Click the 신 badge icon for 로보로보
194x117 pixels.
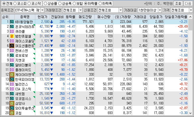point(12,55)
